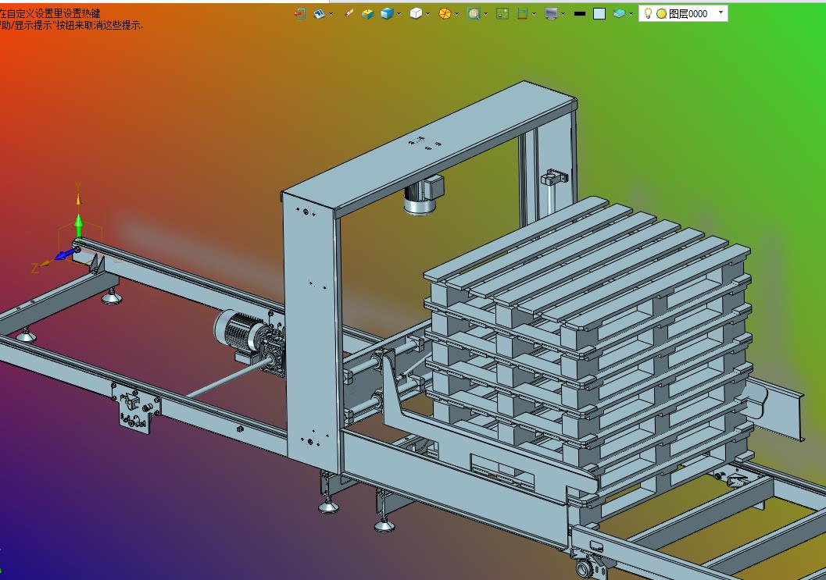Click the exit icon with red arrow
Image resolution: width=826 pixels, height=580 pixels.
[300, 14]
